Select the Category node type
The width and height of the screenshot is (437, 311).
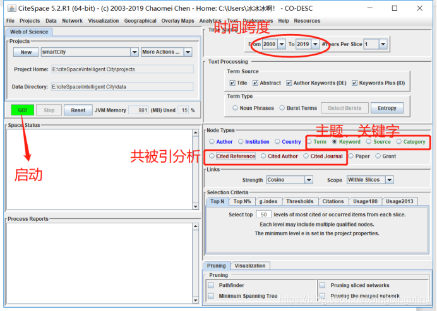(399, 142)
